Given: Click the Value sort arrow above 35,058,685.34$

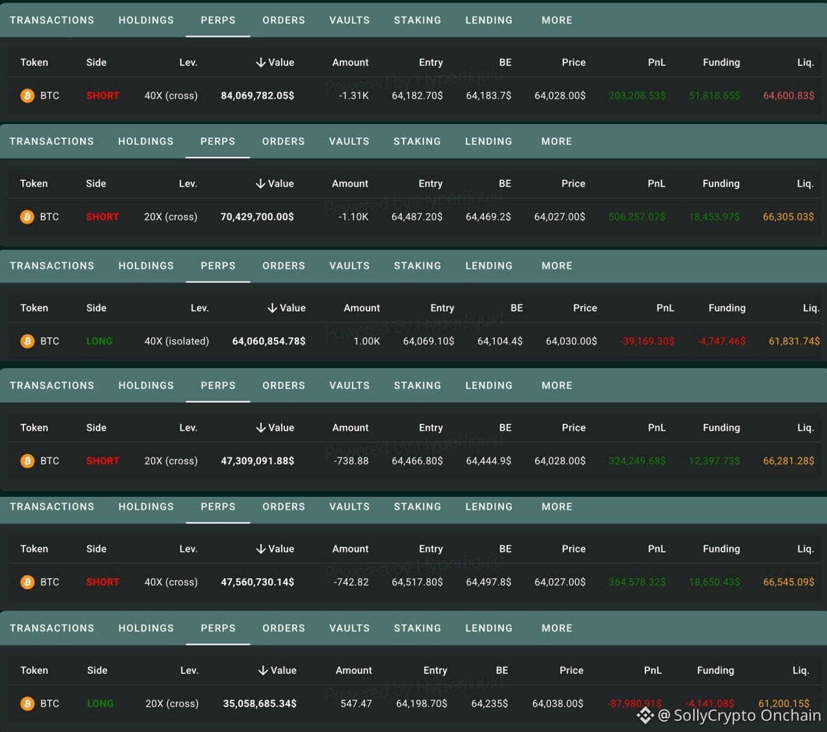Looking at the screenshot, I should pos(263,671).
